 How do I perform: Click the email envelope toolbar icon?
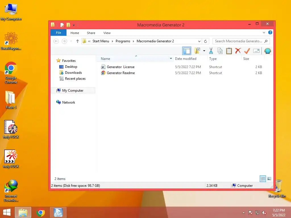tap(256, 51)
